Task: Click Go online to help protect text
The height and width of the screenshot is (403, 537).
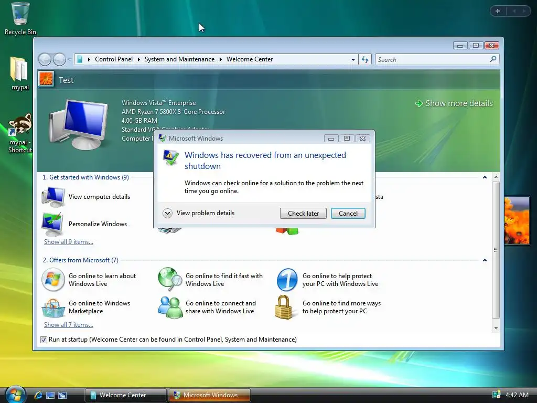Action: tap(340, 280)
